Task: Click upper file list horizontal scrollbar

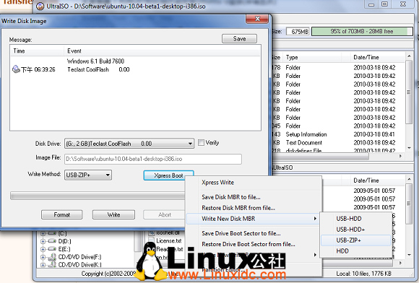Action: point(321,156)
